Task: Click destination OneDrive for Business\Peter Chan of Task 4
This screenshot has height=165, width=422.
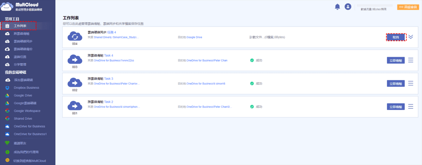Action: [x=207, y=60]
